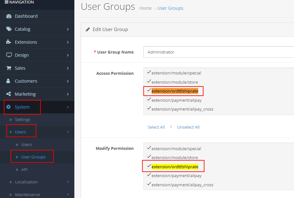Click the Home breadcrumb link

pyautogui.click(x=146, y=8)
